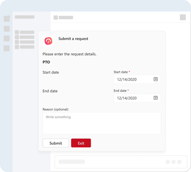Focus the Start date input field
Screen dimensions: 191x172
click(137, 79)
